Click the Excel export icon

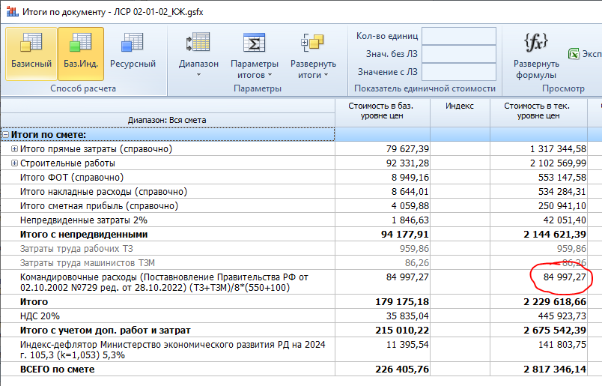tap(574, 54)
